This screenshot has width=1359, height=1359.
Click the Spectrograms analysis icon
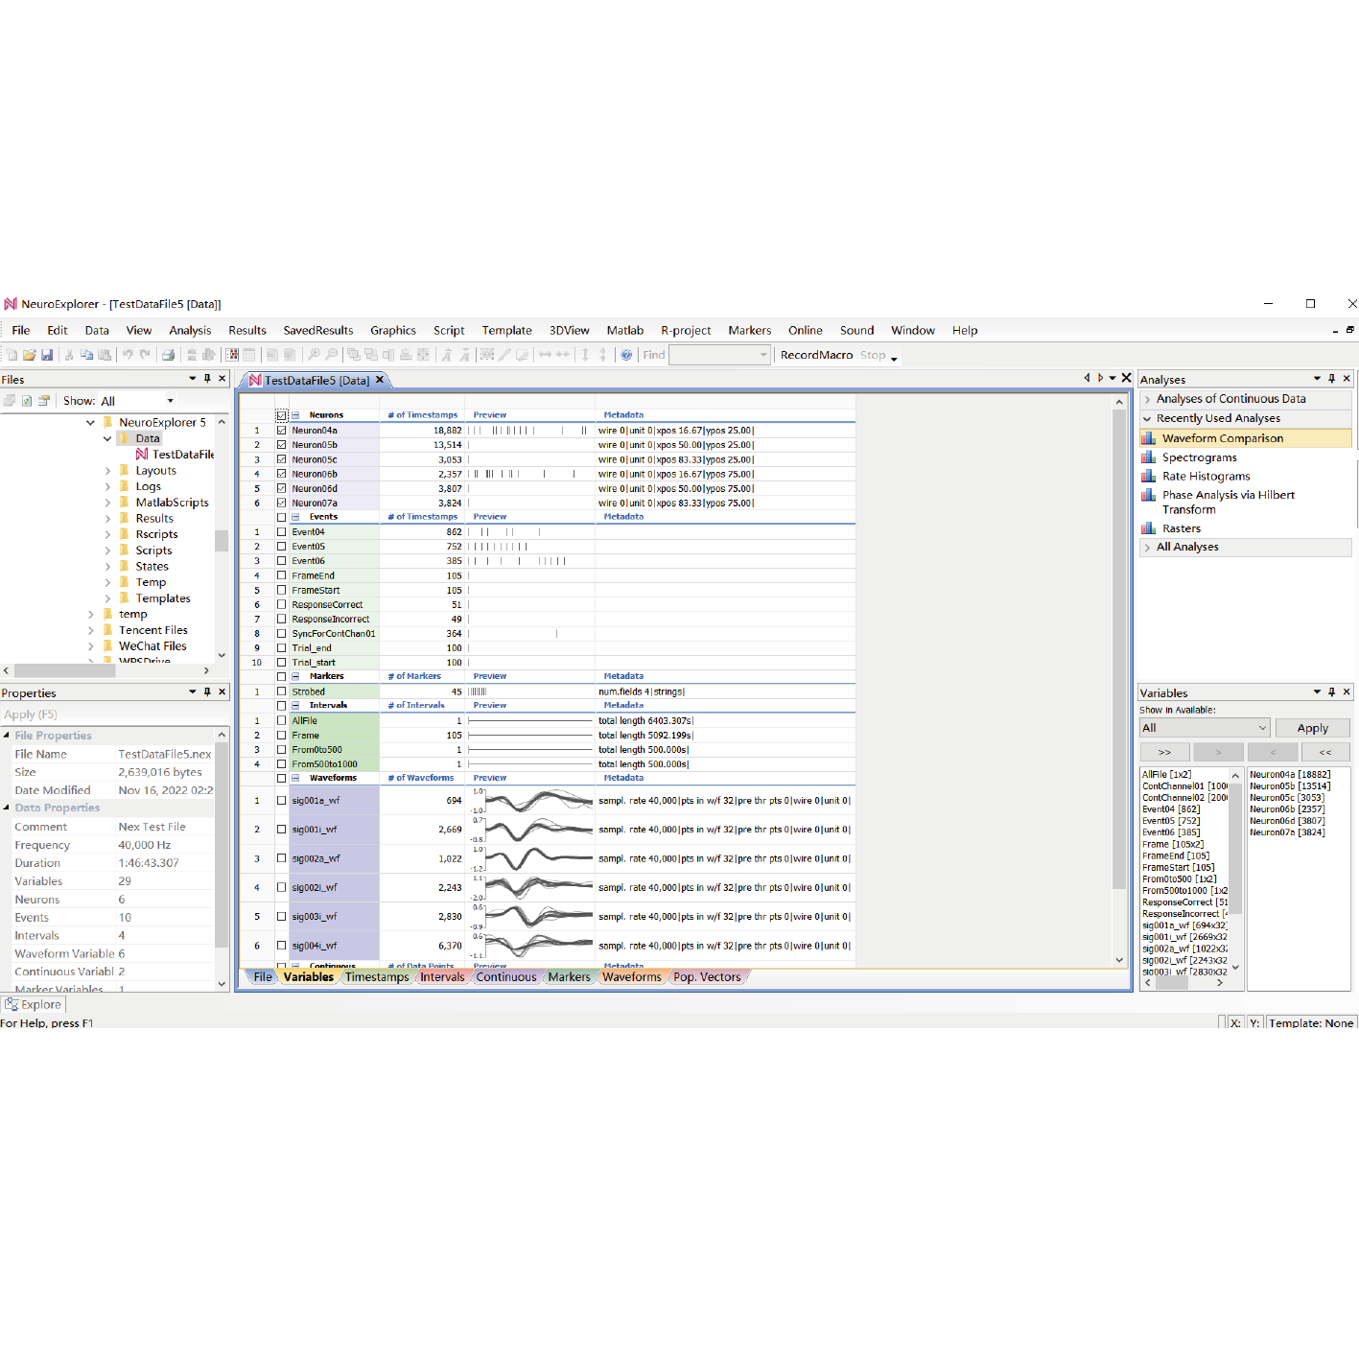pyautogui.click(x=1148, y=457)
